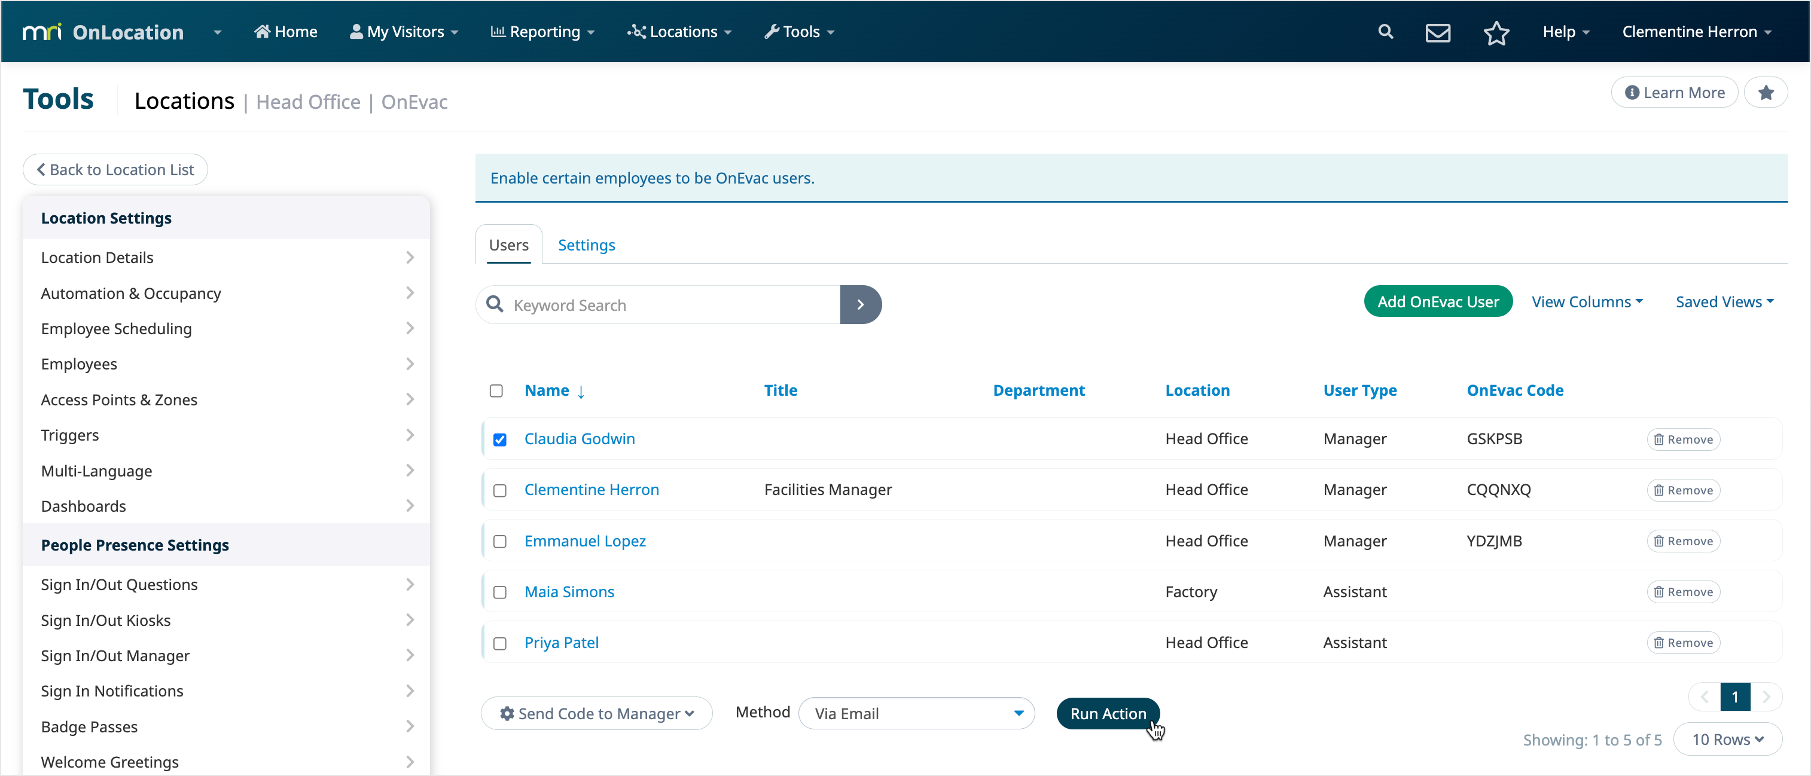Open the Saved Views dropdown
The width and height of the screenshot is (1811, 776).
1724,301
